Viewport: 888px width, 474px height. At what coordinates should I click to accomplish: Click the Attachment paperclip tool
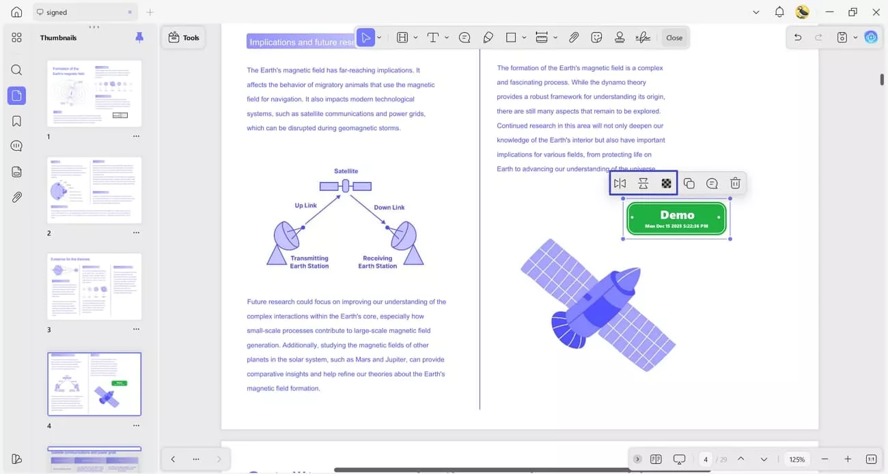click(574, 38)
